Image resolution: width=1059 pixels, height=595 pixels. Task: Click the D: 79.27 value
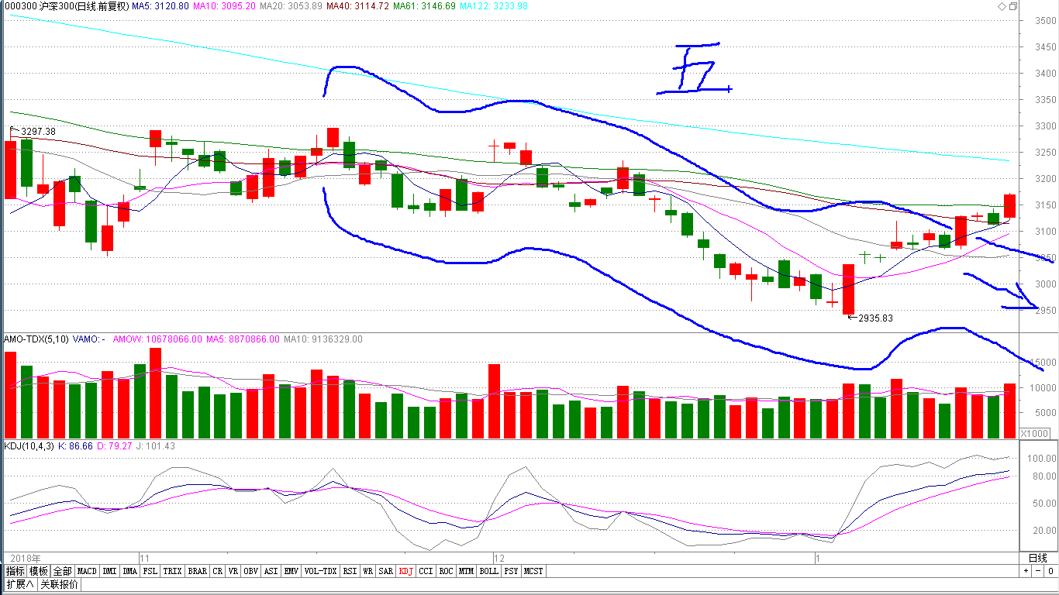pos(116,446)
